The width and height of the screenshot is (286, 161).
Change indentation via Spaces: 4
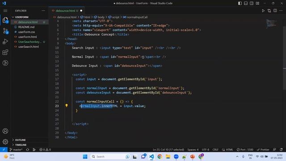click(193, 150)
